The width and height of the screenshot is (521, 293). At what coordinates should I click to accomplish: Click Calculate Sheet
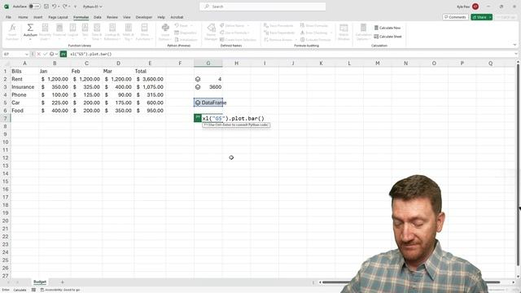click(387, 37)
